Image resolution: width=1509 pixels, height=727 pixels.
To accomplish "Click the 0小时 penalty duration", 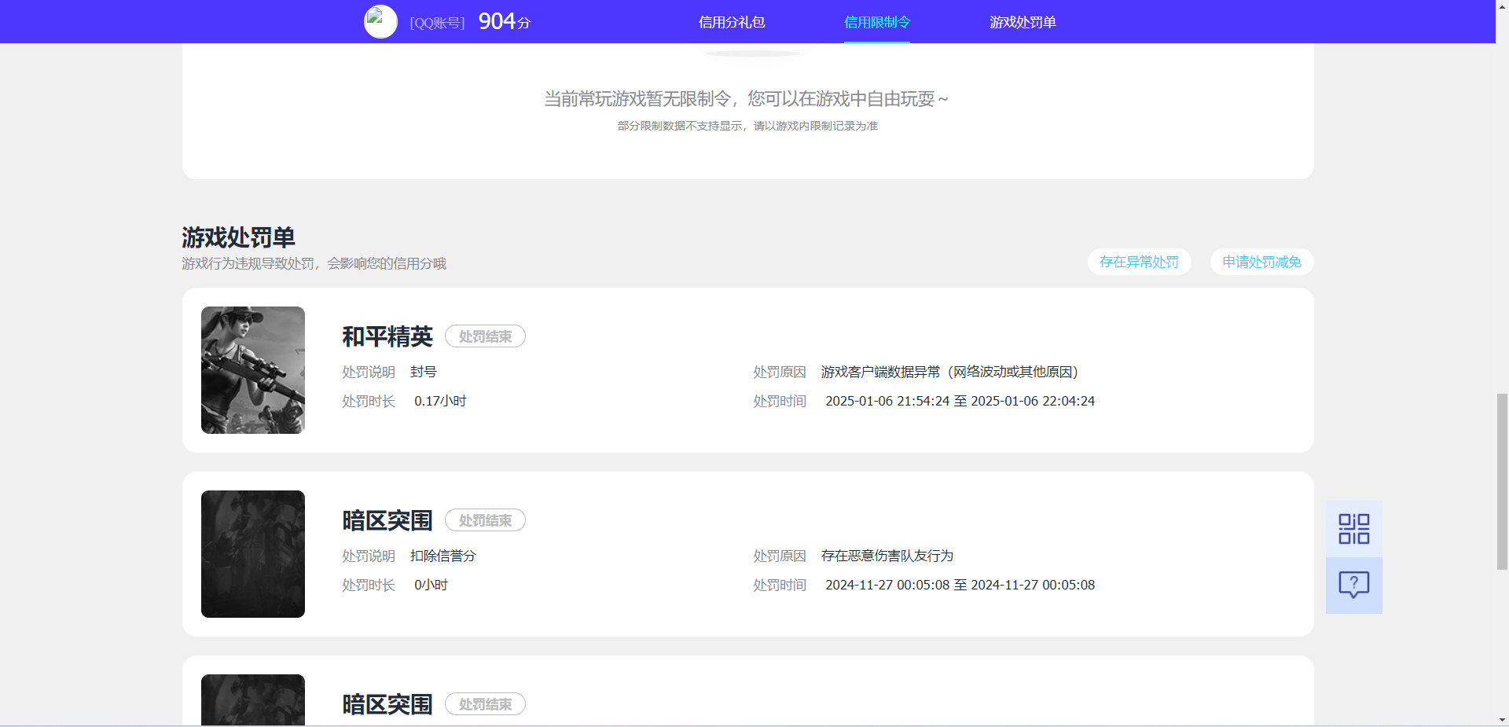I will coord(431,585).
